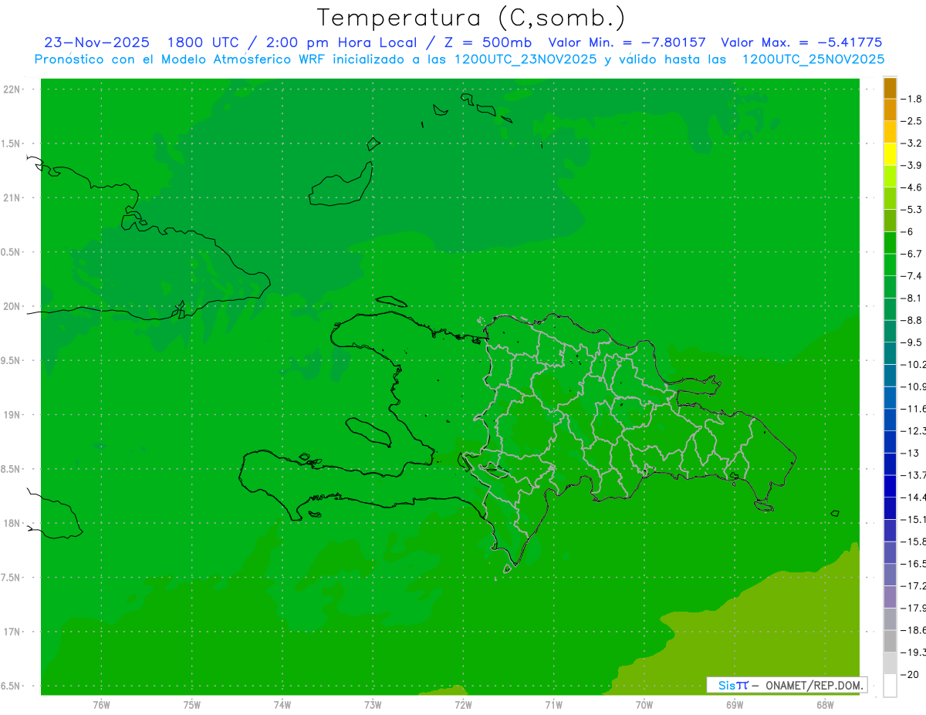Click the "69W" longitude label

pos(735,705)
